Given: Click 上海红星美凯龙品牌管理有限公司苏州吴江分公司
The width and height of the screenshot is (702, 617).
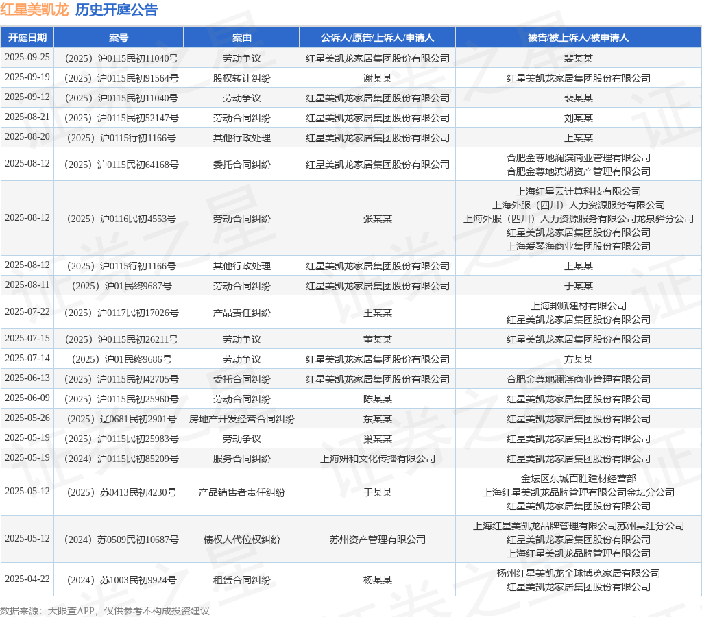Looking at the screenshot, I should [x=578, y=526].
